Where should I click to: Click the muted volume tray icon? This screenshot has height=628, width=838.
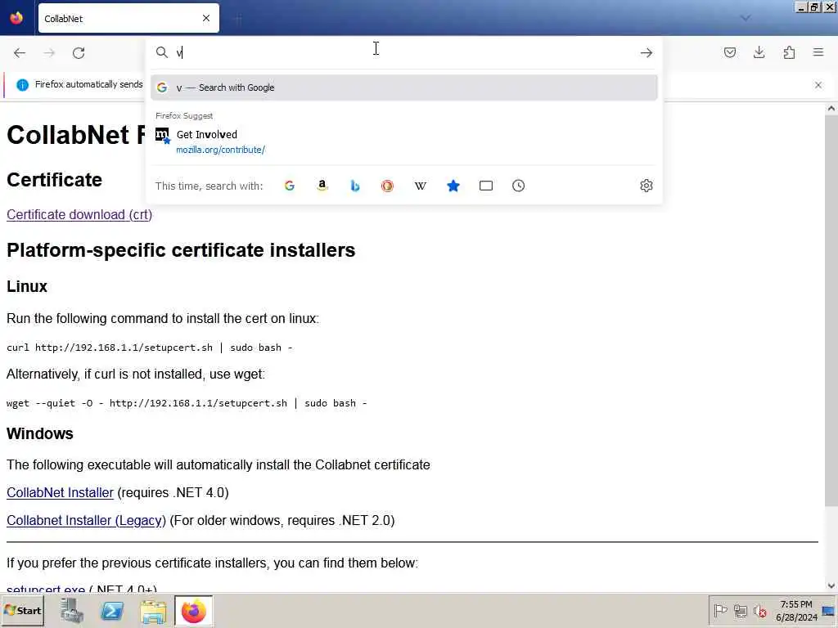[760, 611]
